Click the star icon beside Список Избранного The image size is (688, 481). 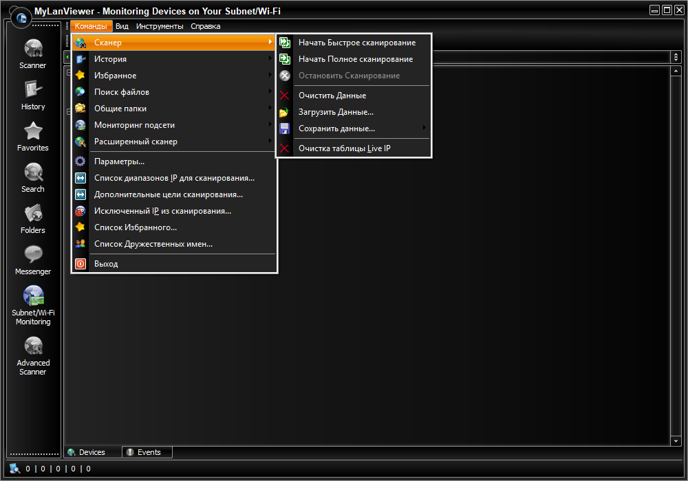point(80,227)
